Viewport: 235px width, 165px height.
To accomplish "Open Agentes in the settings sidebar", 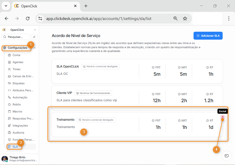I will 18,62.
